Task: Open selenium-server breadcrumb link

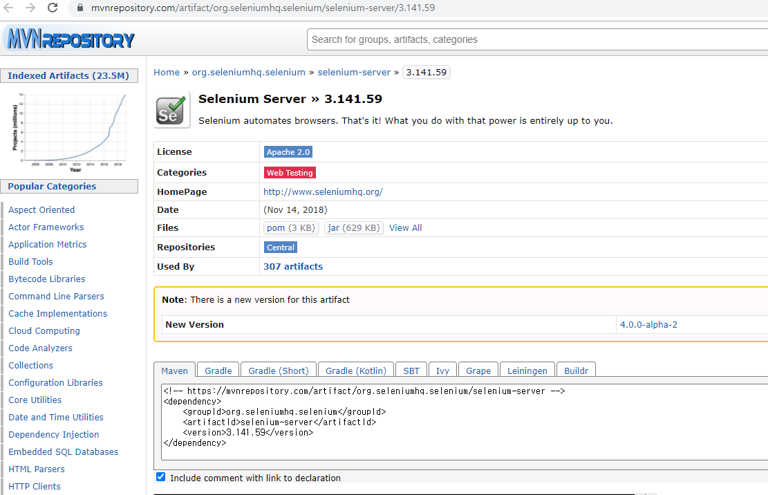Action: click(354, 72)
